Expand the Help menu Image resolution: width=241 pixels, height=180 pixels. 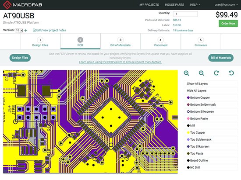(195, 5)
